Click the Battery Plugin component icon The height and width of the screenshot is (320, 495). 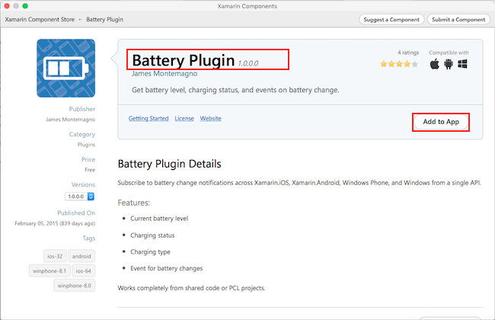point(65,68)
